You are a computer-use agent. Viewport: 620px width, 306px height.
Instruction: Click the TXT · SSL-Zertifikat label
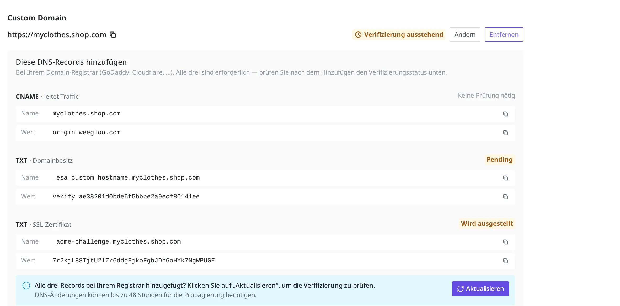[x=44, y=225]
